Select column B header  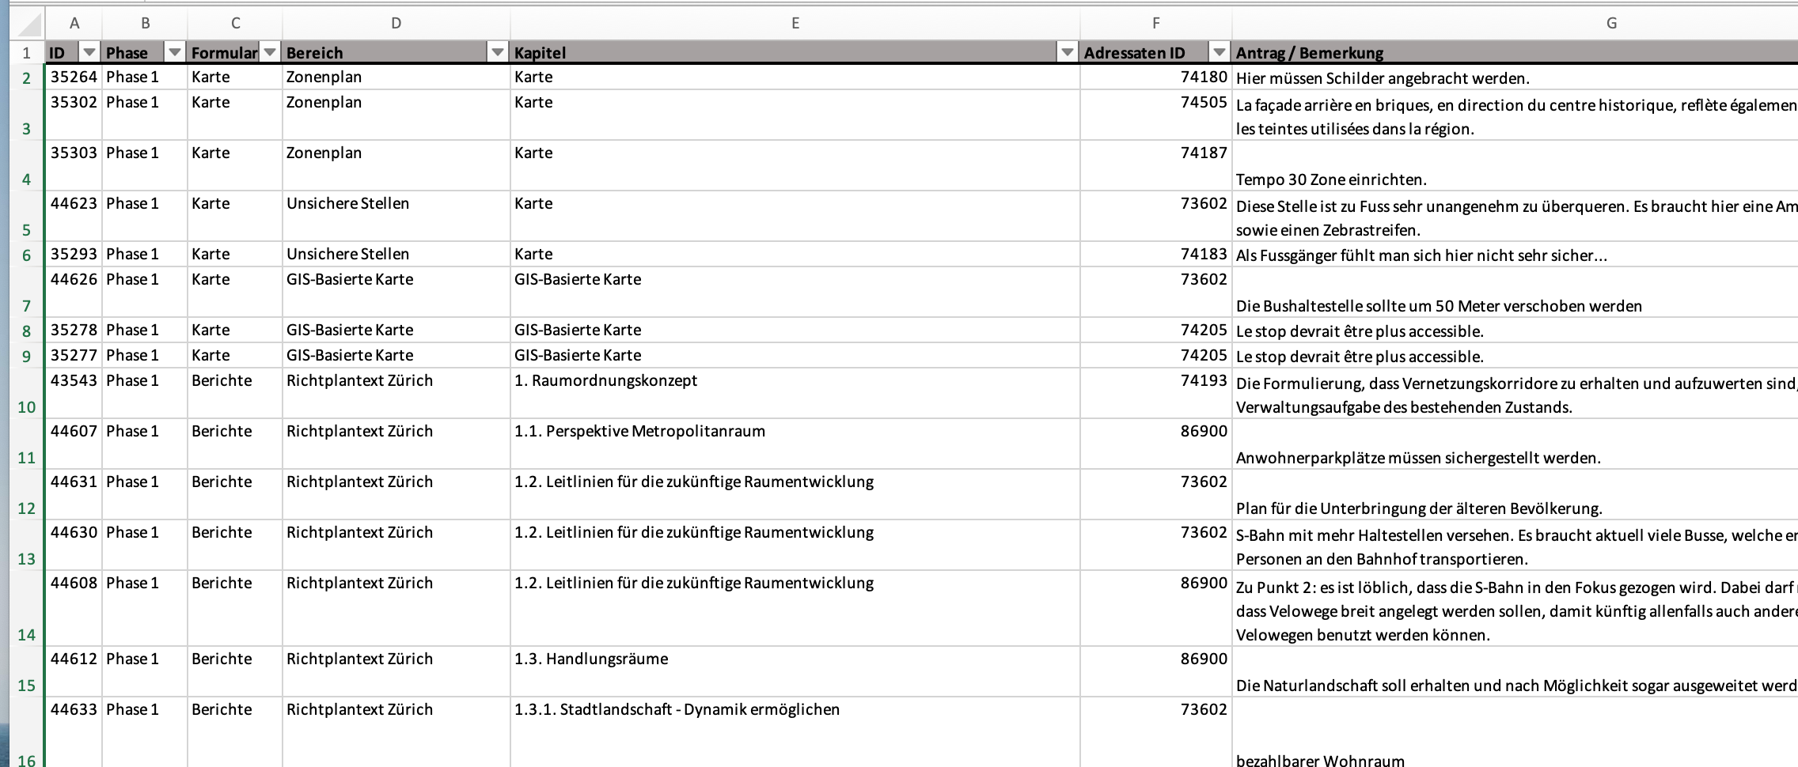point(146,24)
